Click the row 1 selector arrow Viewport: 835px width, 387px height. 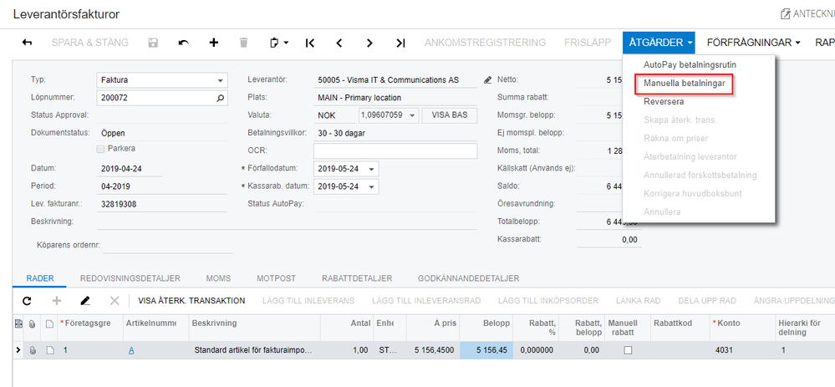pos(19,350)
